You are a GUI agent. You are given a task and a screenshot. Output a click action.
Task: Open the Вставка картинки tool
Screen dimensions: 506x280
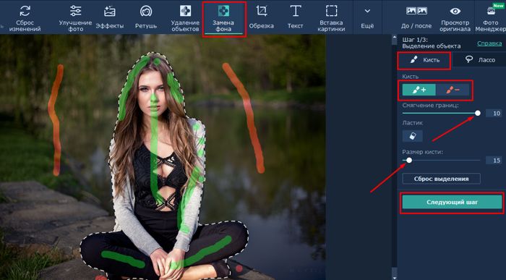(x=331, y=18)
